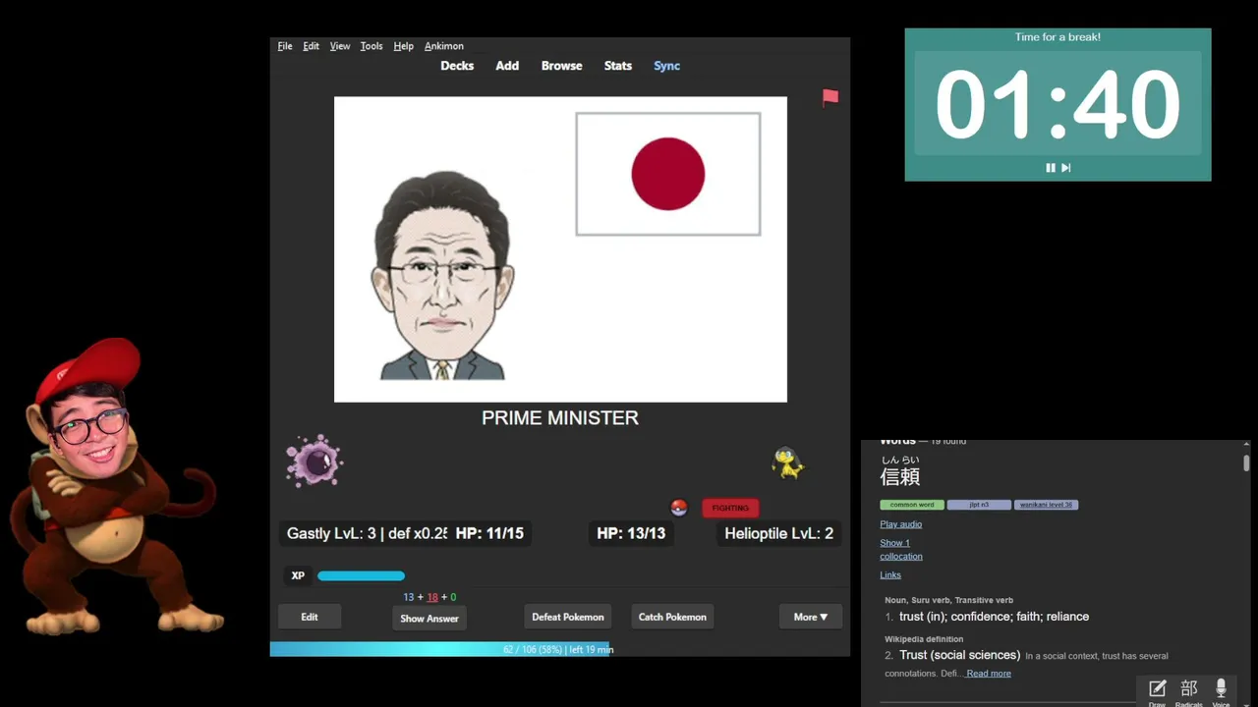
Task: Expand the More dropdown button
Action: pos(811,617)
